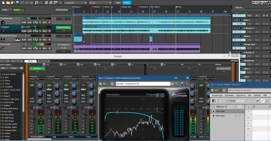Image resolution: width=271 pixels, height=141 pixels.
Task: Mute the Kick mixer channel
Action: pyautogui.click(x=49, y=102)
